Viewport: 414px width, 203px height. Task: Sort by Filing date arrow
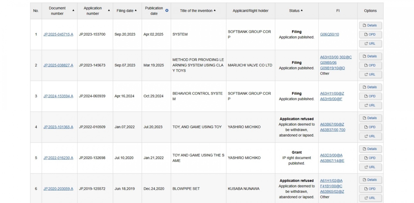(x=136, y=10)
